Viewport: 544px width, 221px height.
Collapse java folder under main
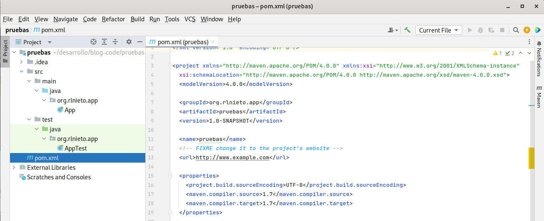[37, 91]
